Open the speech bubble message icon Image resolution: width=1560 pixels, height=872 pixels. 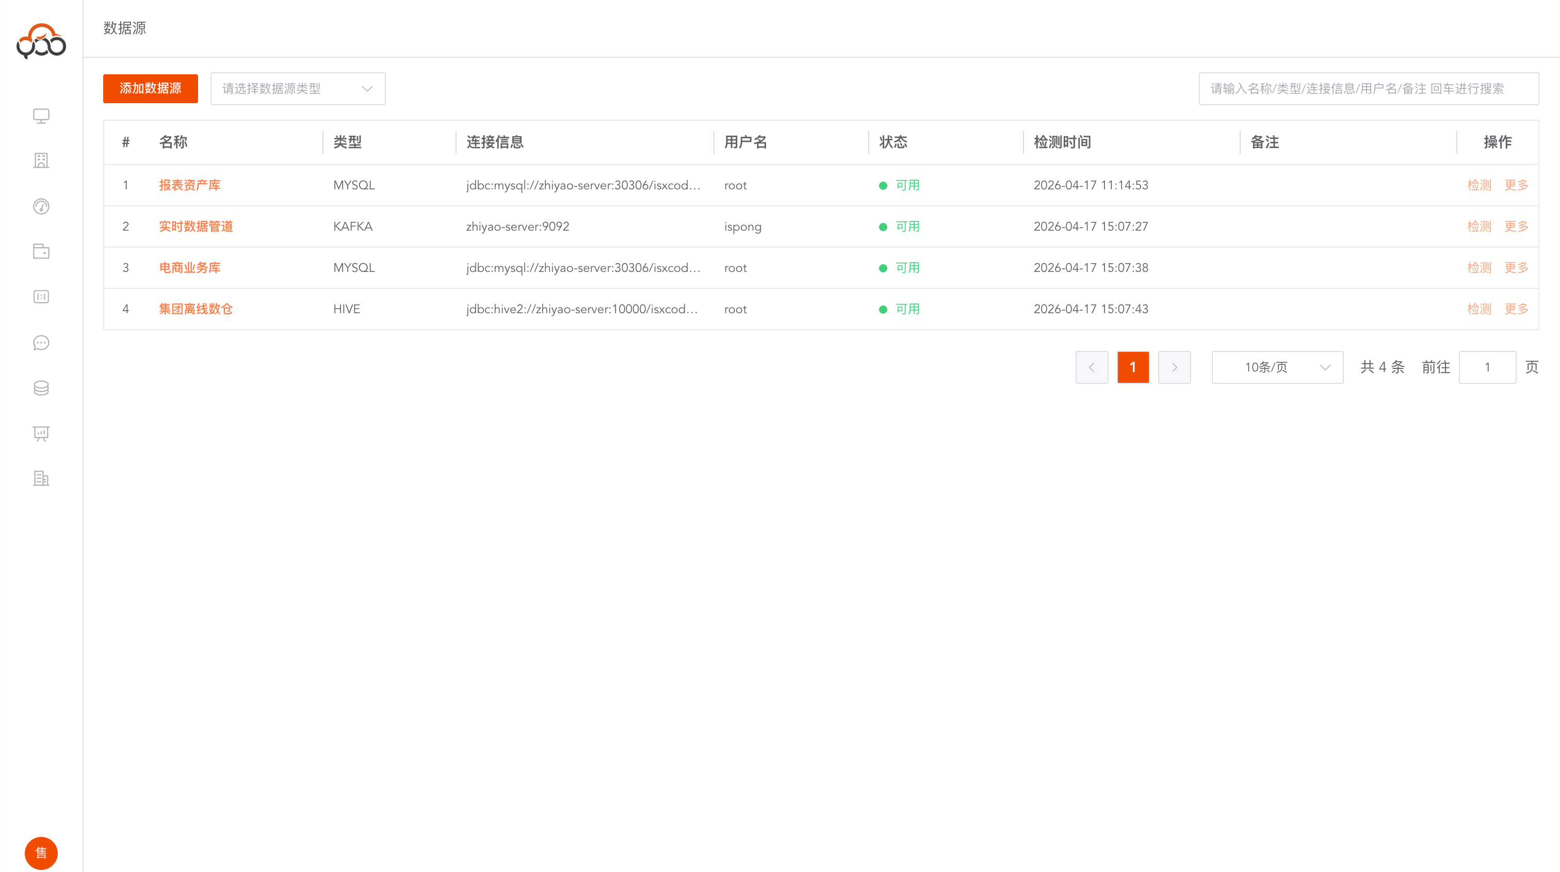[x=41, y=343]
